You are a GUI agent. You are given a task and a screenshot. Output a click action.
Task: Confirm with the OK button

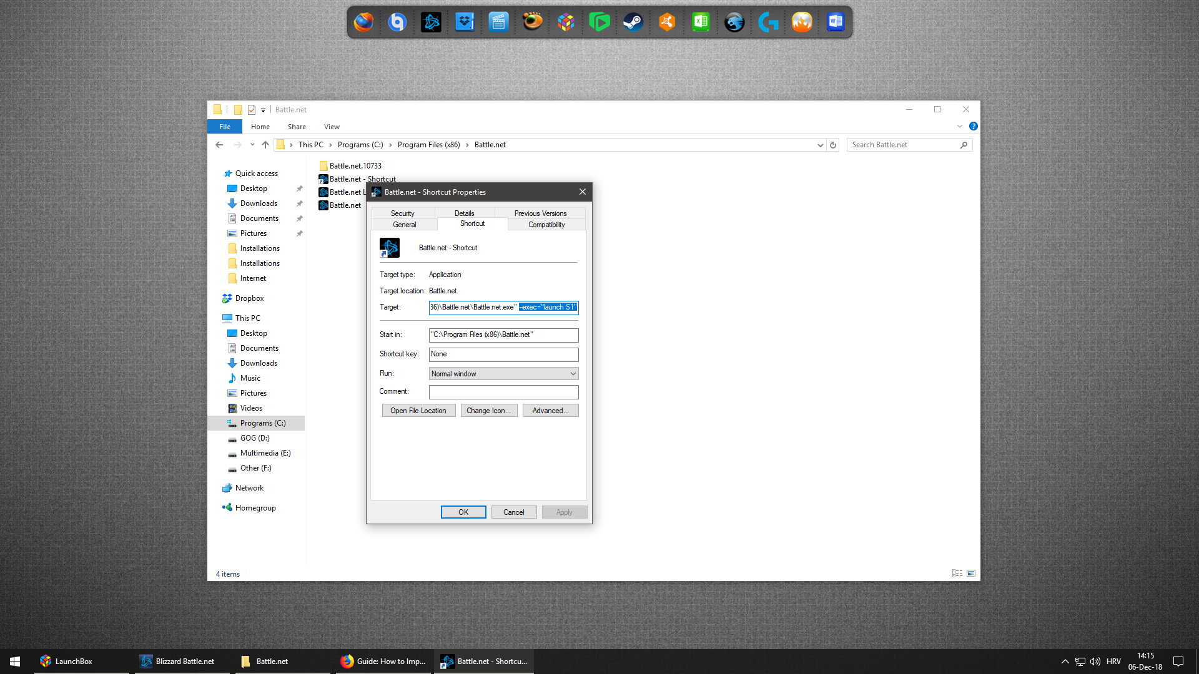coord(463,512)
